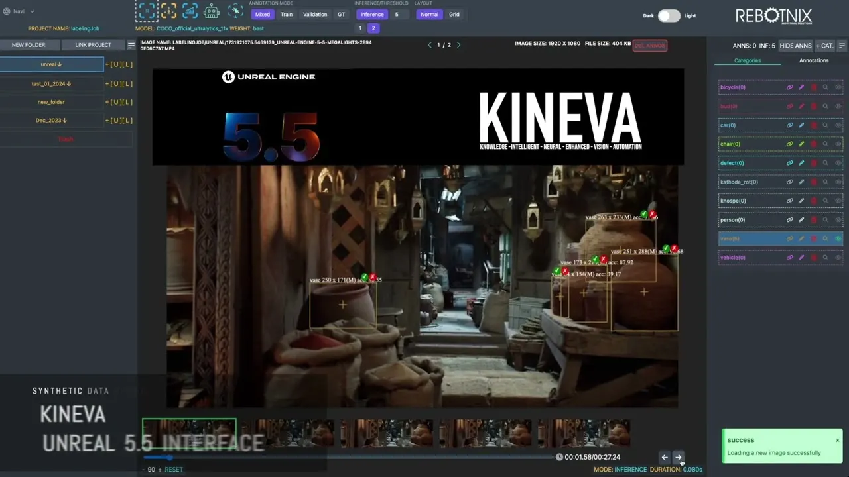Edit the vehicle category with pencil icon
The height and width of the screenshot is (477, 849).
(801, 258)
